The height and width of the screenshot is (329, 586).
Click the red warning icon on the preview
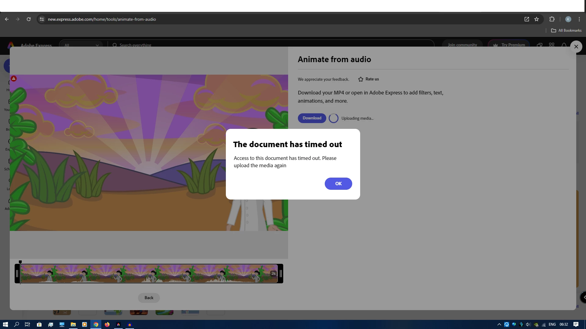(14, 79)
